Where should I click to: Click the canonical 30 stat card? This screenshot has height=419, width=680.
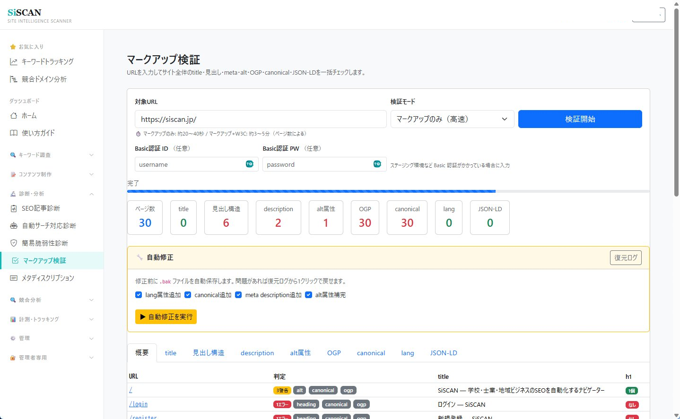pyautogui.click(x=407, y=217)
